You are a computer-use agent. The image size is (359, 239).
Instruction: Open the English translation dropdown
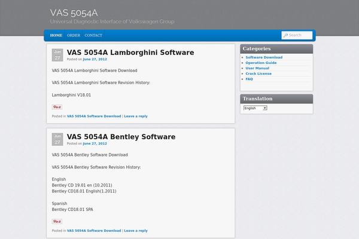pos(255,108)
